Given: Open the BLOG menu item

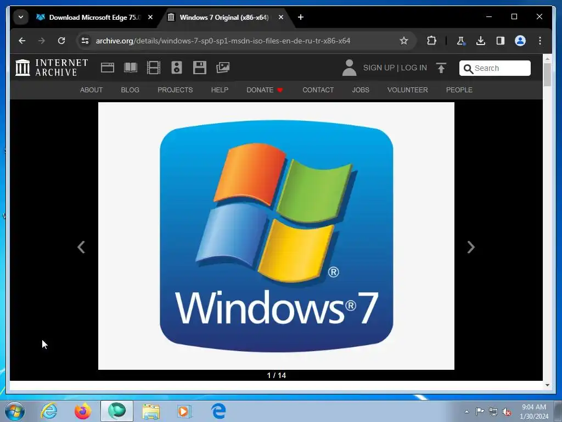Looking at the screenshot, I should coord(130,90).
